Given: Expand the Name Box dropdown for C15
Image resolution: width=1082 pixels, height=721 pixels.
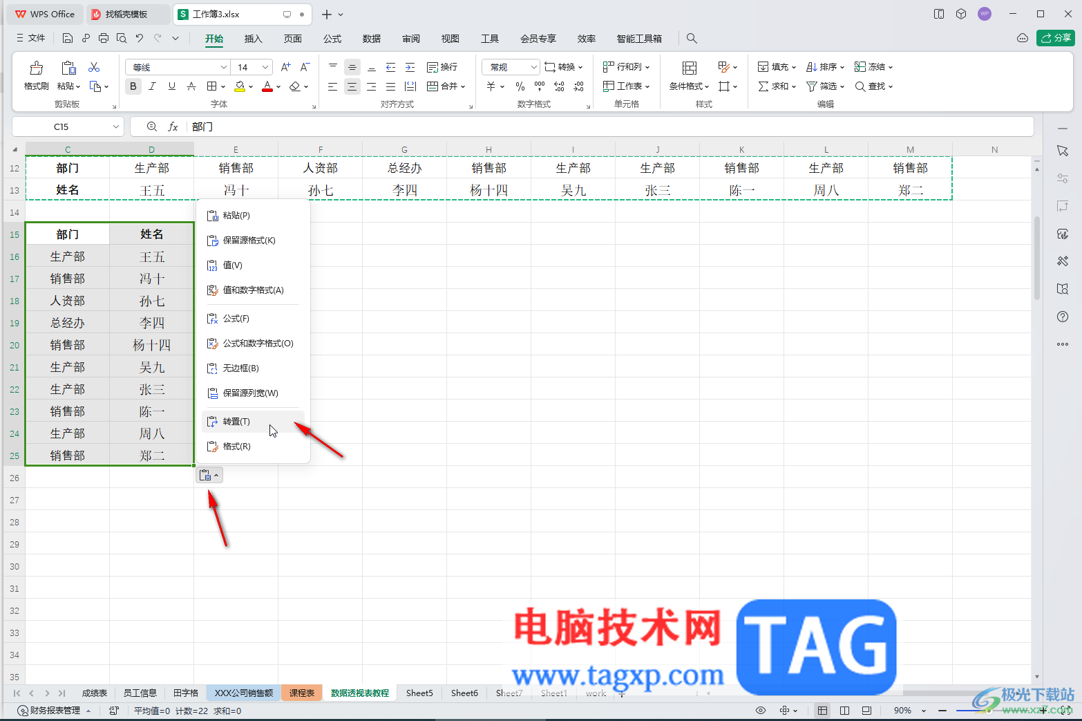Looking at the screenshot, I should click(115, 127).
